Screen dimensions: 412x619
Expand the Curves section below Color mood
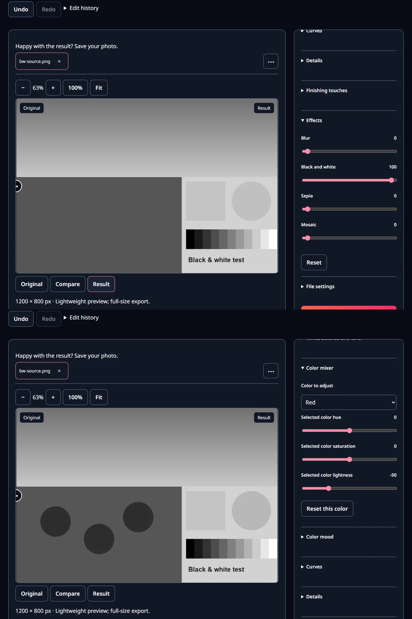(311, 567)
